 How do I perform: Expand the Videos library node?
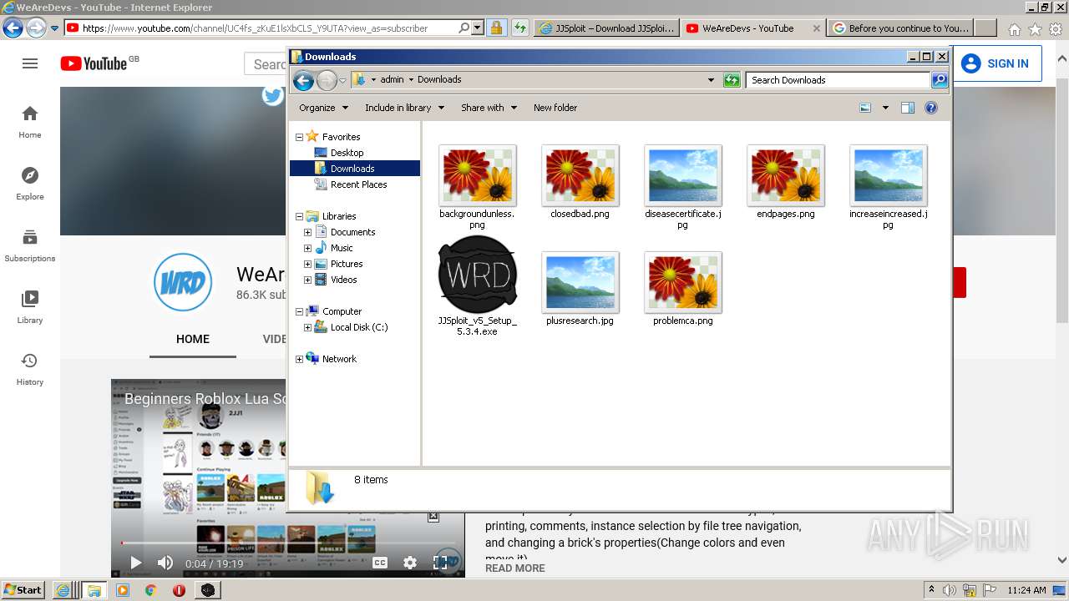click(307, 280)
